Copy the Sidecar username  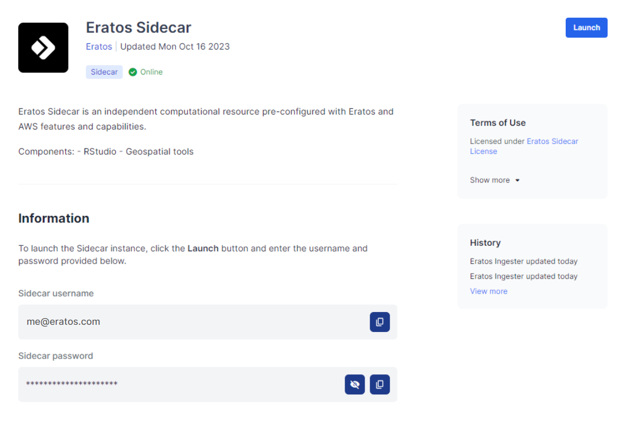[380, 322]
